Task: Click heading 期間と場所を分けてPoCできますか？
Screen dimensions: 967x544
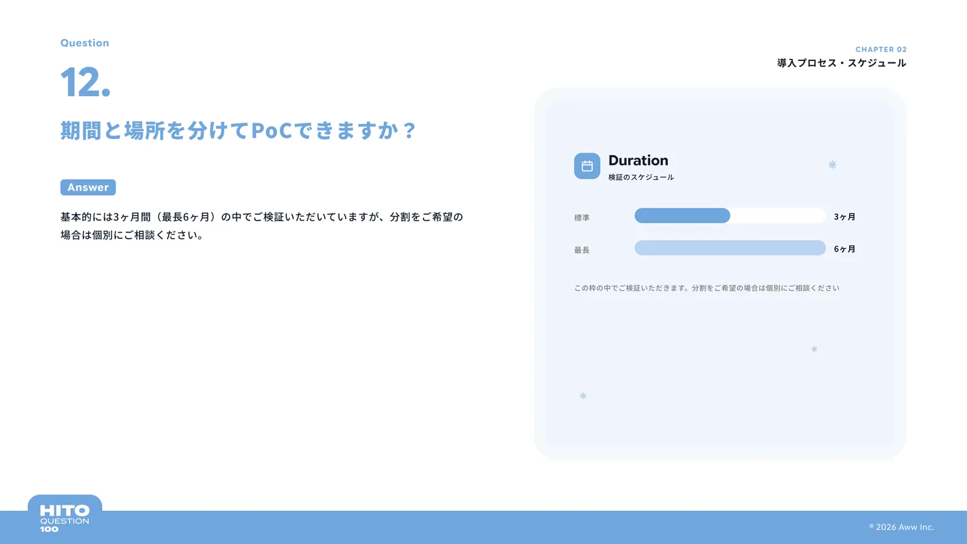Action: click(239, 130)
